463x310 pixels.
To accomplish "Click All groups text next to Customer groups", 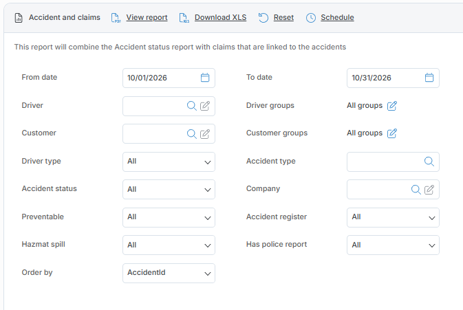I will (365, 133).
